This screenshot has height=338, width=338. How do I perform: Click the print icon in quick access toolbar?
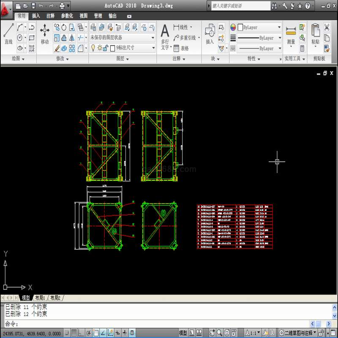[x=62, y=6]
